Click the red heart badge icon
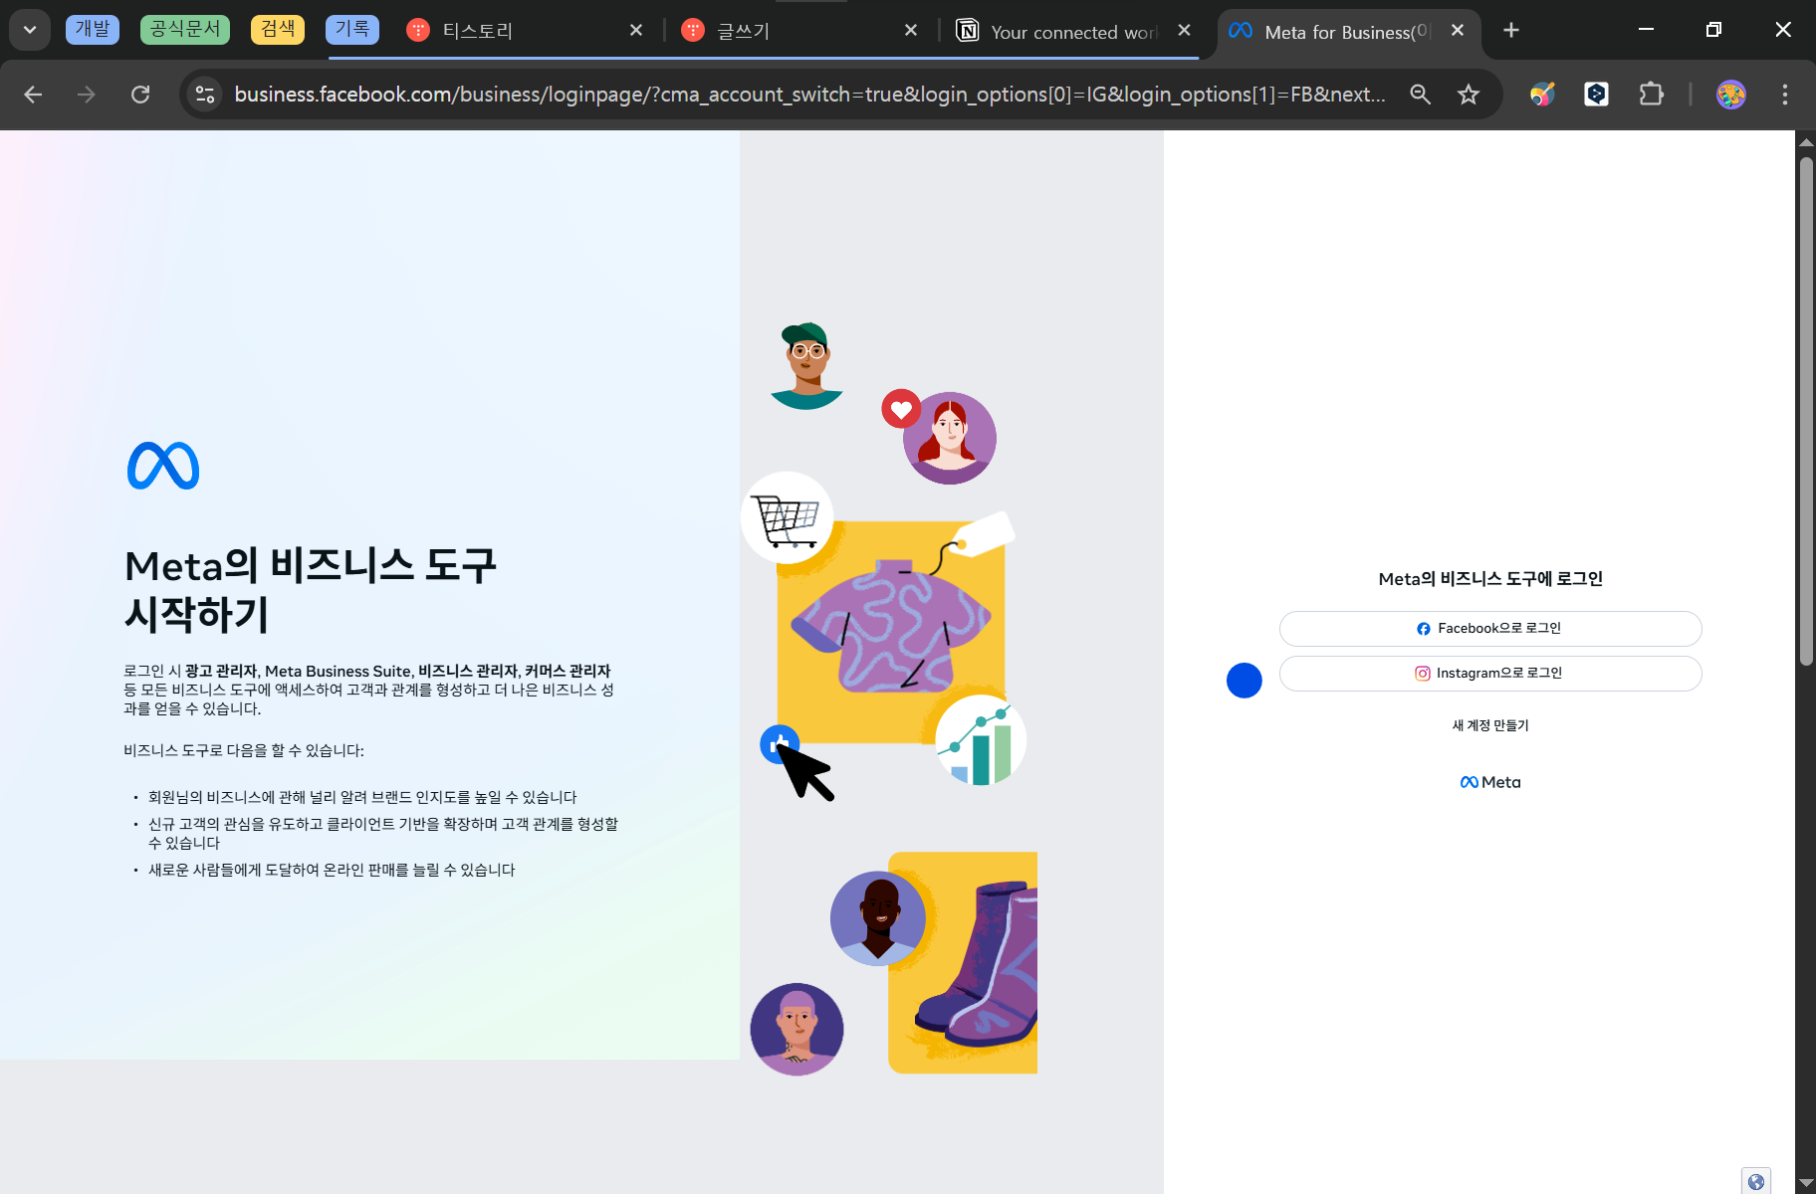The image size is (1816, 1194). 901,409
